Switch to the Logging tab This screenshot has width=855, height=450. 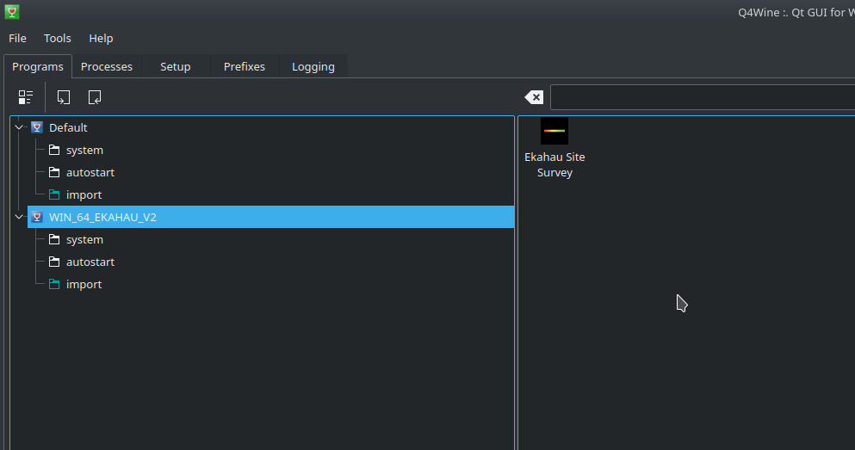point(313,66)
